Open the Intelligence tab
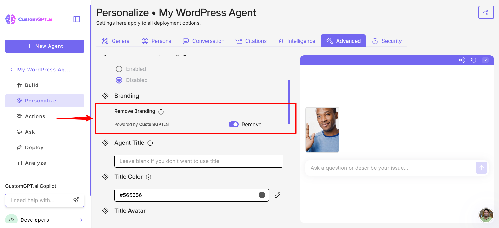 pos(297,41)
